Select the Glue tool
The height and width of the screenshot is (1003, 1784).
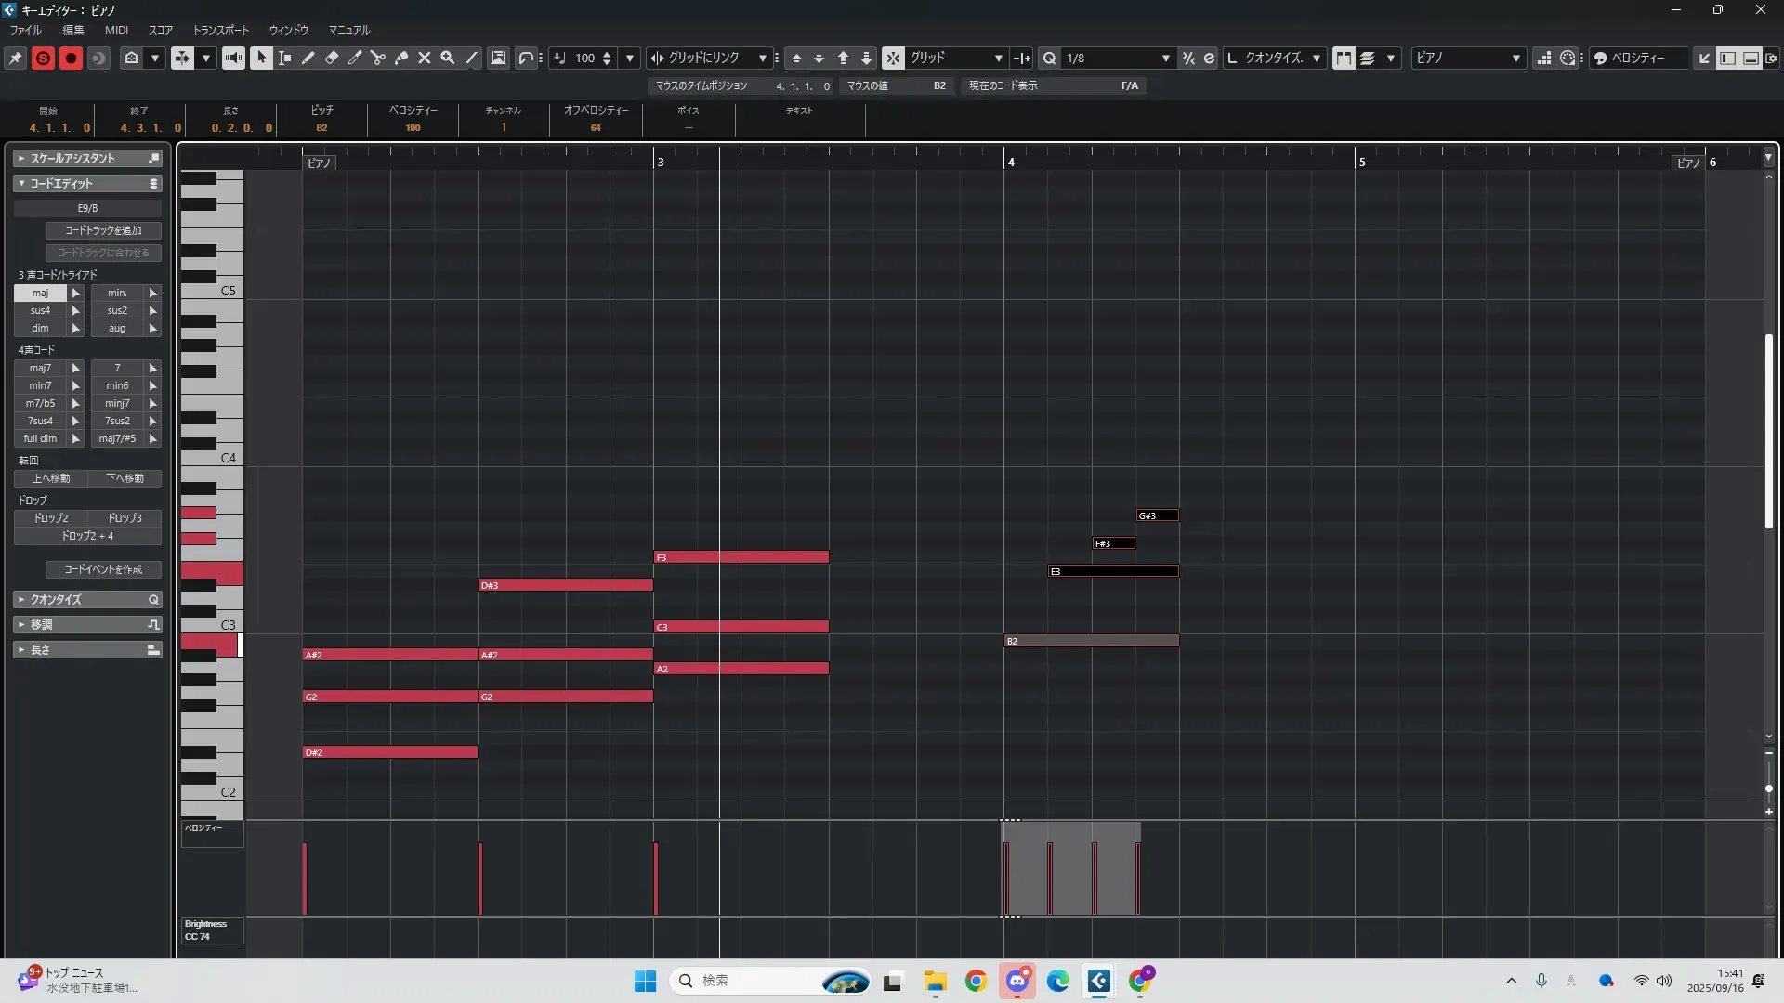pyautogui.click(x=401, y=58)
